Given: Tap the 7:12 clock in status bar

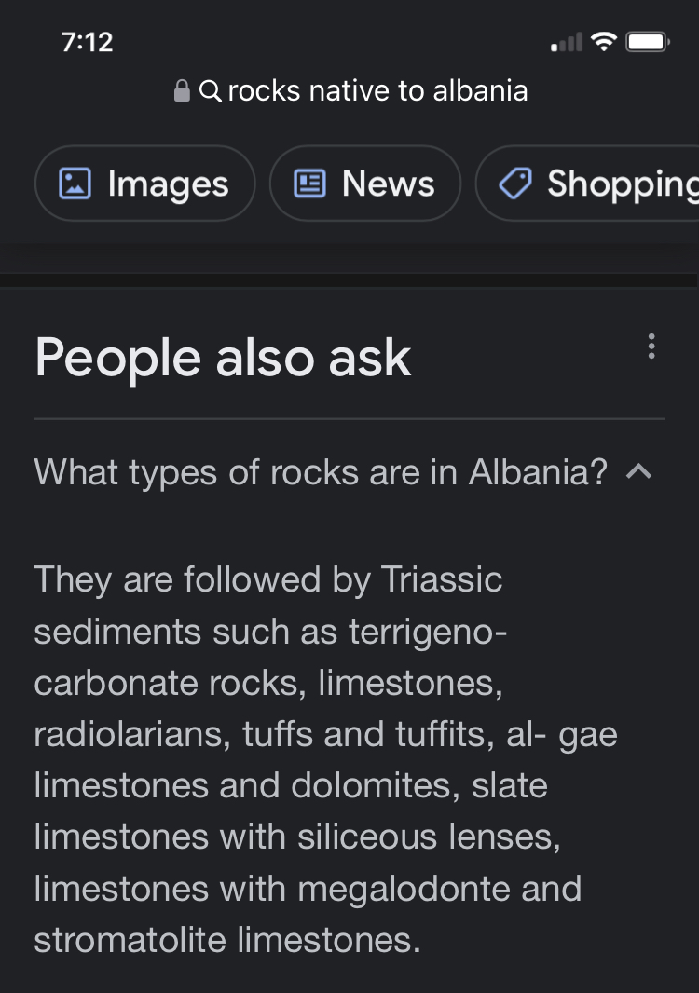Looking at the screenshot, I should tap(86, 42).
